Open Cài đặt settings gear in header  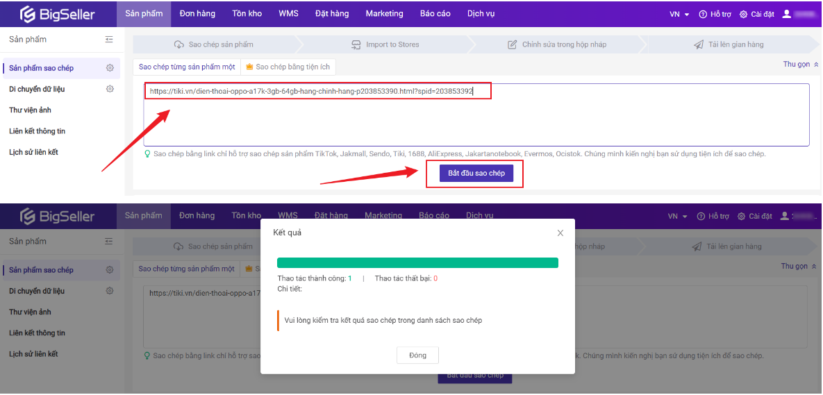743,14
